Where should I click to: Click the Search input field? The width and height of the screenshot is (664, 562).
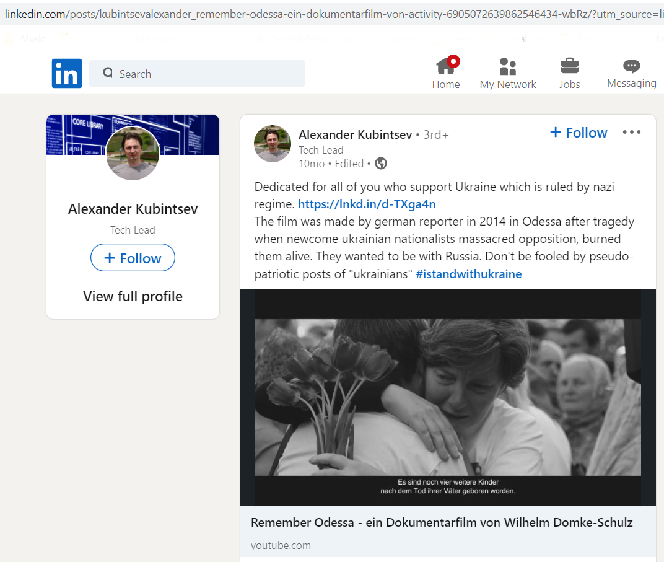(x=197, y=74)
